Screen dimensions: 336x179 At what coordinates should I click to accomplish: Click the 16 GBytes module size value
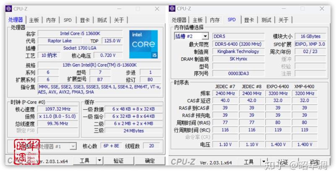310,36
